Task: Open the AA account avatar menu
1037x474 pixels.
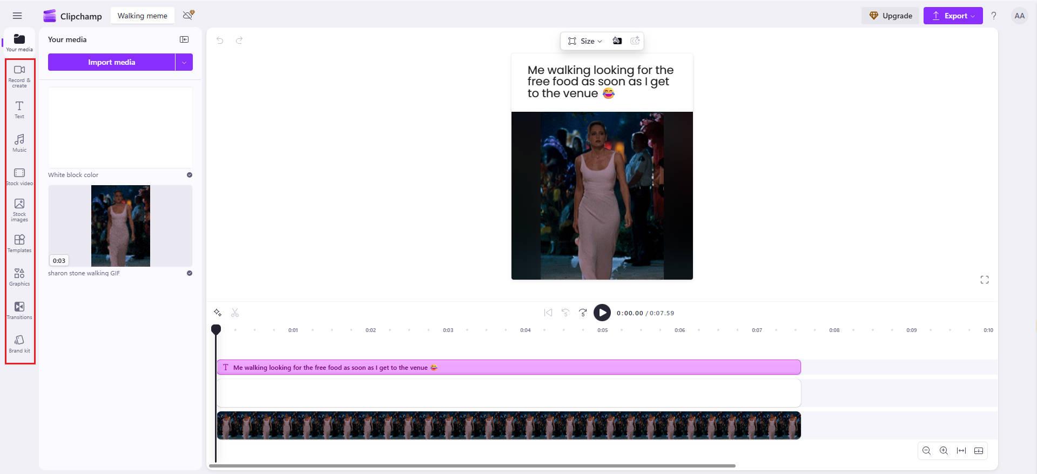Action: pyautogui.click(x=1019, y=16)
